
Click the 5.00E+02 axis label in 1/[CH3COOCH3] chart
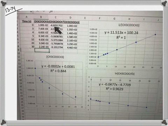(93, 29)
